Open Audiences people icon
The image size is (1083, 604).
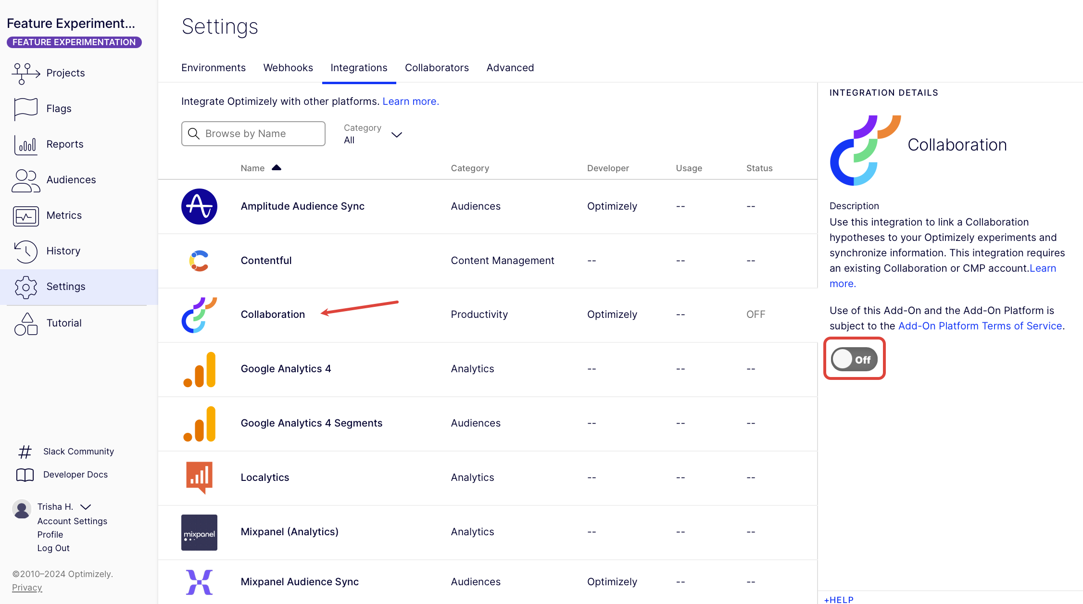point(25,180)
